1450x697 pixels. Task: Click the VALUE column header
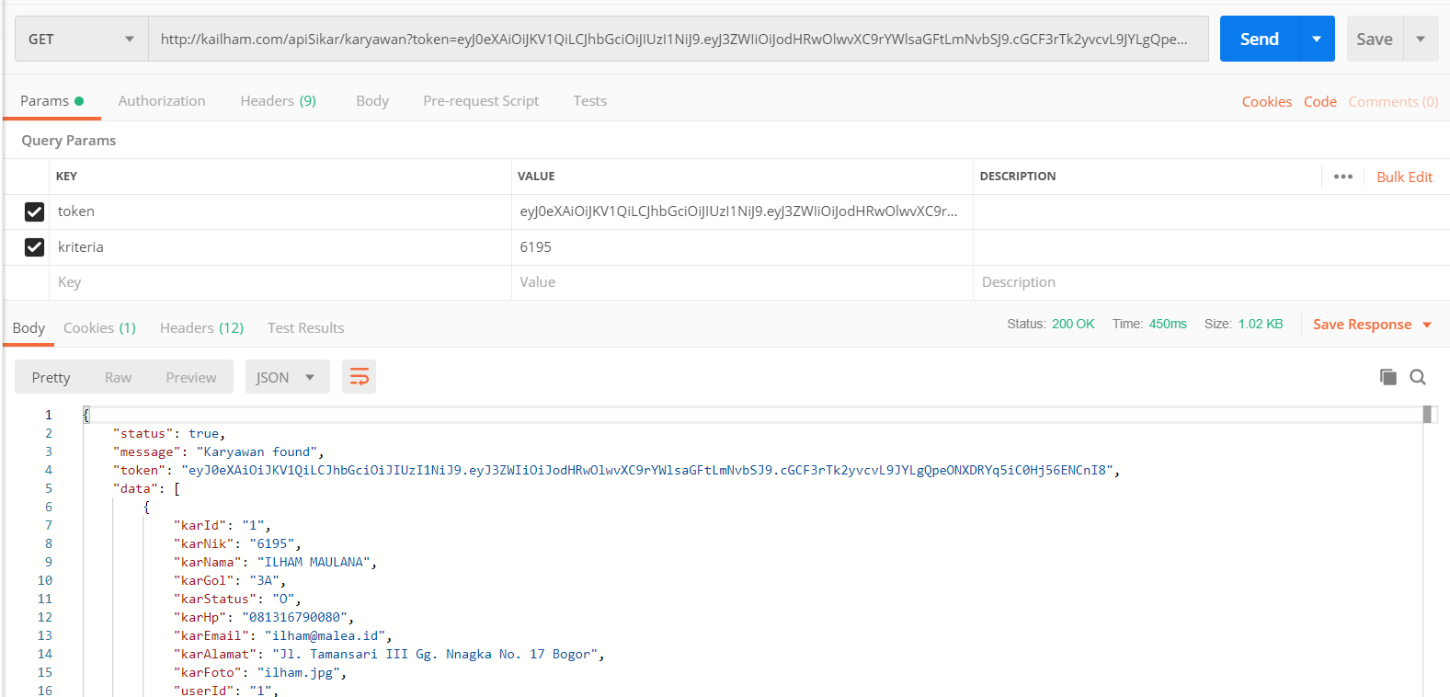[536, 177]
